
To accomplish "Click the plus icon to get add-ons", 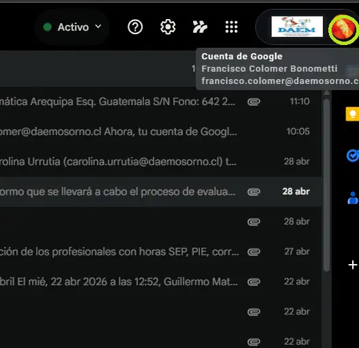I will click(353, 265).
